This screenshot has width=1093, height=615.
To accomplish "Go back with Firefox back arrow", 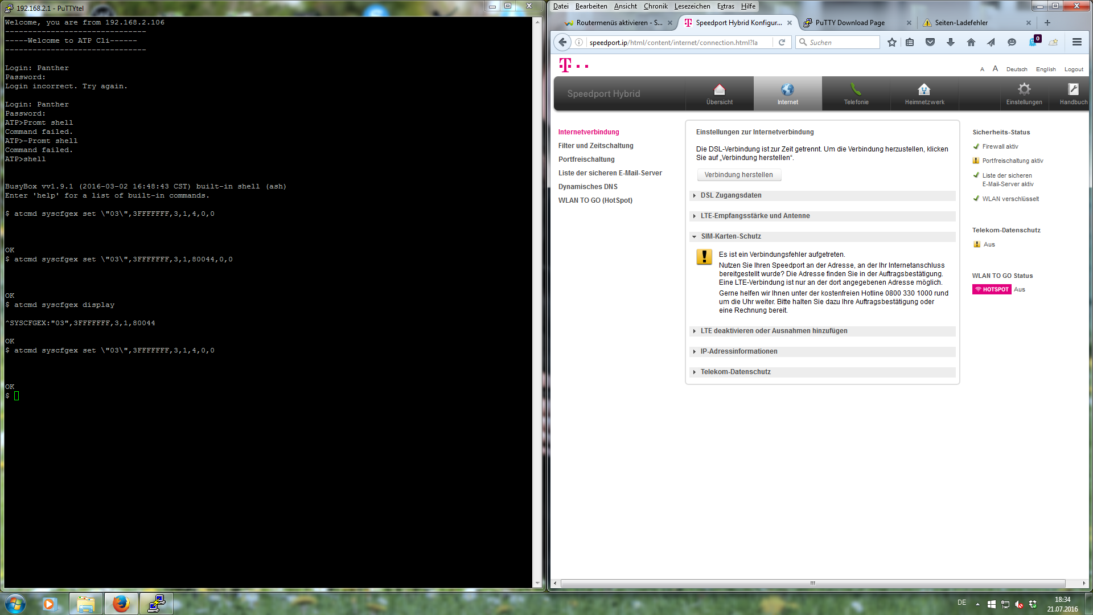I will (562, 42).
